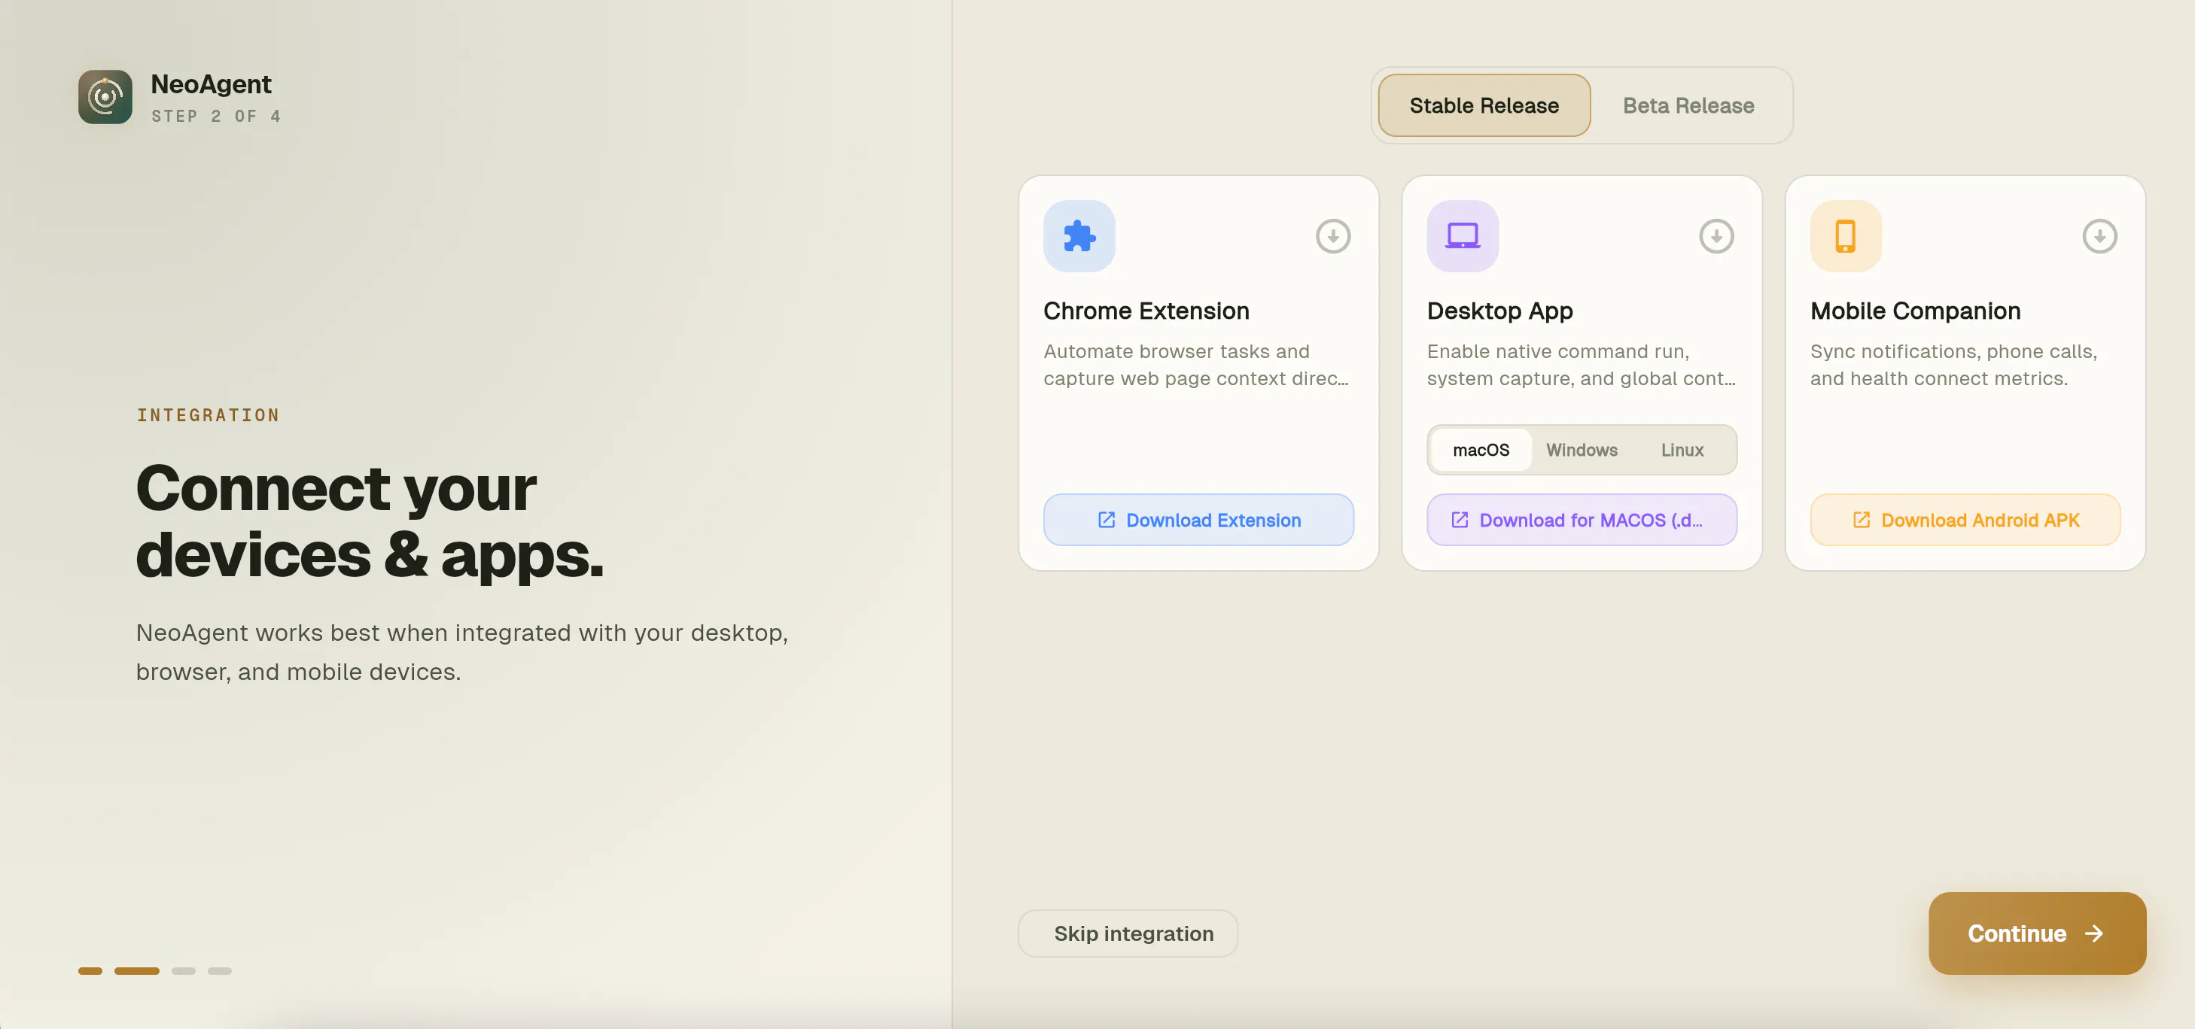The height and width of the screenshot is (1029, 2195).
Task: Select the Linux platform tab
Action: pos(1682,450)
